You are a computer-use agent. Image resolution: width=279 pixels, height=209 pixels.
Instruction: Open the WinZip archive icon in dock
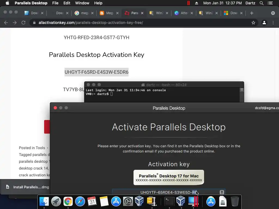click(x=151, y=202)
